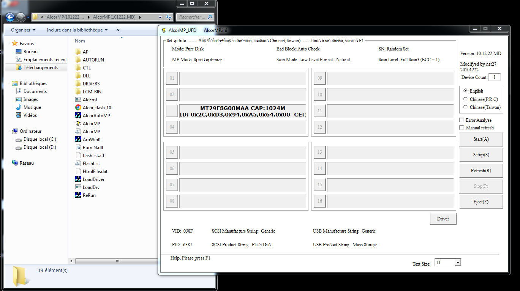This screenshot has width=520, height=291.
Task: Select the AlcorMP lightbulb application icon
Action: pyautogui.click(x=78, y=123)
